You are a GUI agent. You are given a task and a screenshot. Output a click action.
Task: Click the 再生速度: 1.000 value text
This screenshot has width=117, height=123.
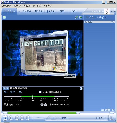(12, 104)
